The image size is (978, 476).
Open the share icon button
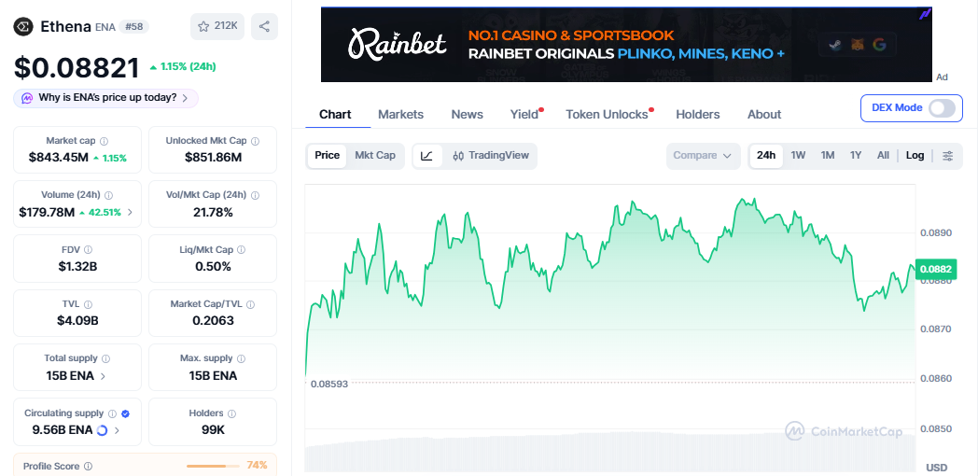point(264,26)
